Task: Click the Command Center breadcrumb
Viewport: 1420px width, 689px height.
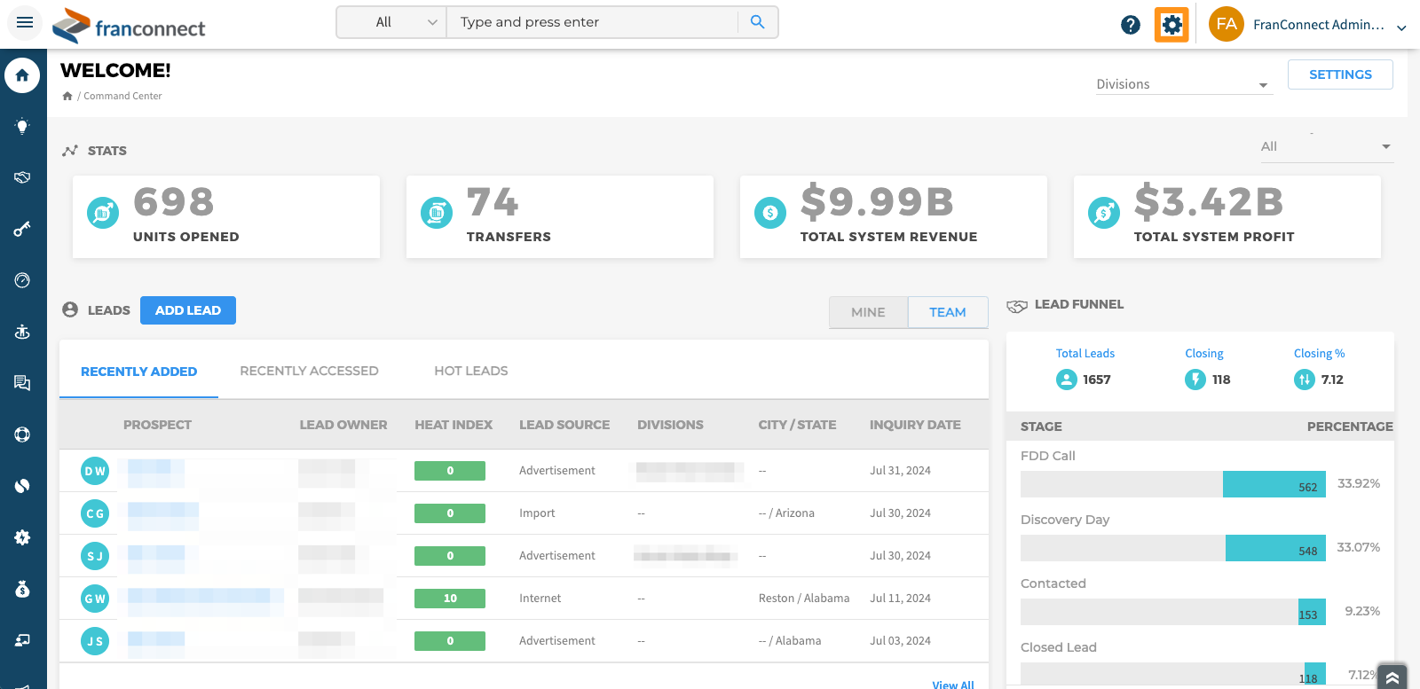Action: coord(122,96)
